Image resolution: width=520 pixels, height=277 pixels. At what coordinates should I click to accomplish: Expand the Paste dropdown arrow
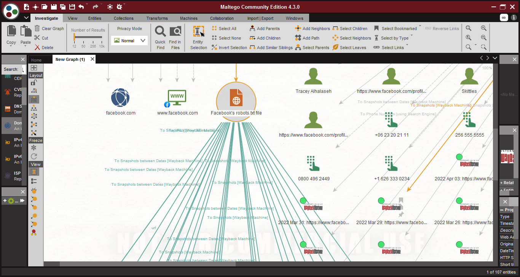point(26,47)
